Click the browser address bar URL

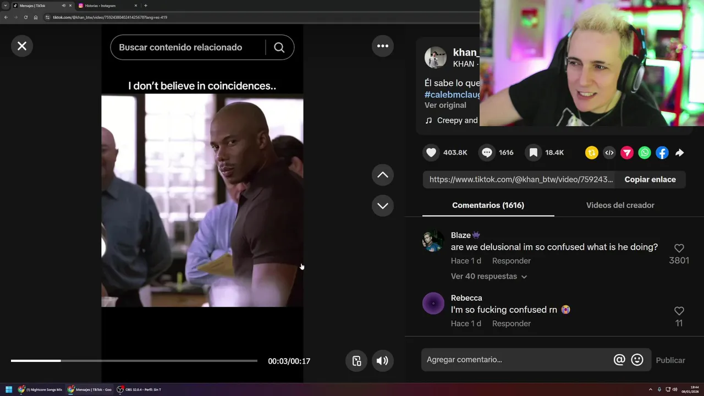pyautogui.click(x=110, y=17)
